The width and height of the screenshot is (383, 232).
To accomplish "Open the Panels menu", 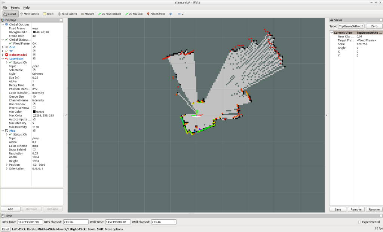I will point(15,7).
